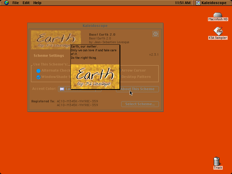
Task: Select the Macintosh HD desktop icon
Action: coord(218,17)
